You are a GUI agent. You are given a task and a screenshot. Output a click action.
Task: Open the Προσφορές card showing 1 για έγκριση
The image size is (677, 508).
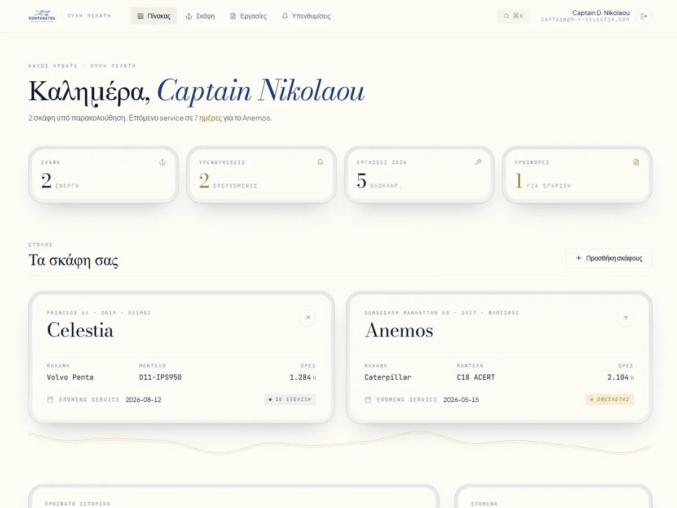[x=577, y=174]
